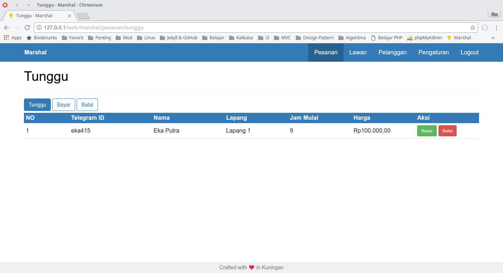Viewport: 503px width, 273px height.
Task: Open the phpMyAdmin bookmark
Action: (425, 38)
